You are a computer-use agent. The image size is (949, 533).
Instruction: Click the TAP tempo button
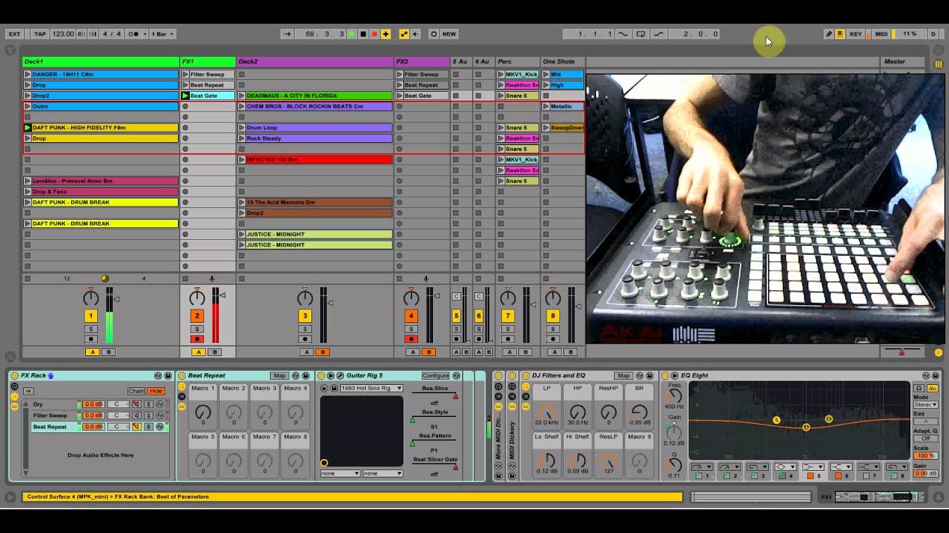coord(40,34)
